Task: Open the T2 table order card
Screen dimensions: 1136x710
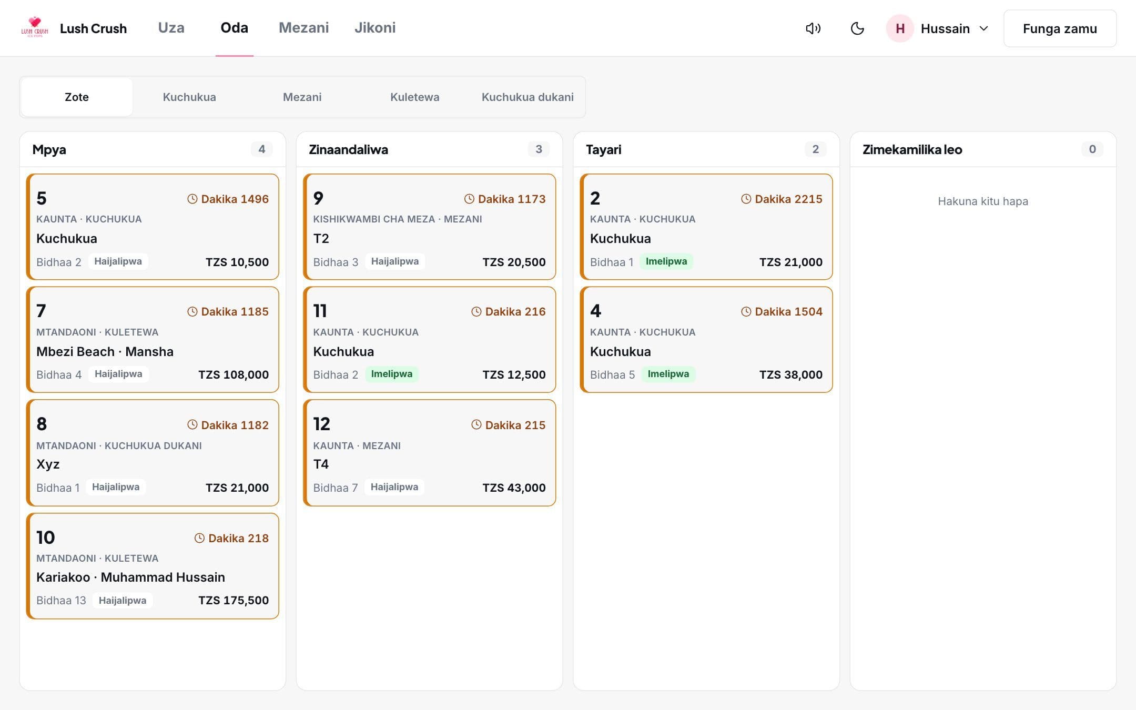Action: pyautogui.click(x=429, y=227)
